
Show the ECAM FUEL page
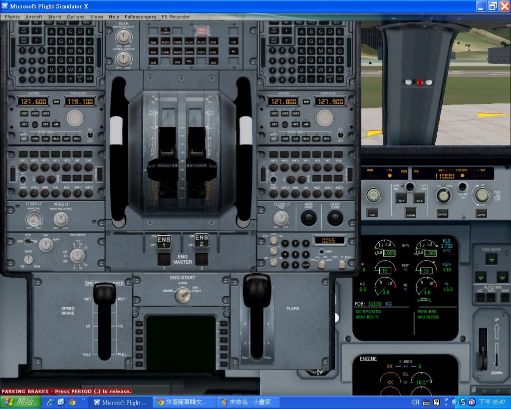tap(213, 52)
